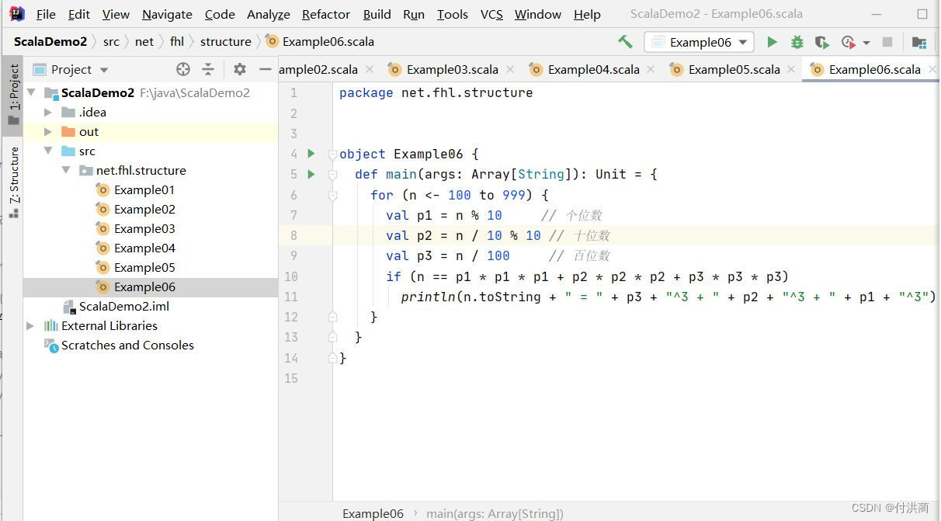Open the Example06 run configuration dropdown
941x521 pixels.
click(x=700, y=42)
